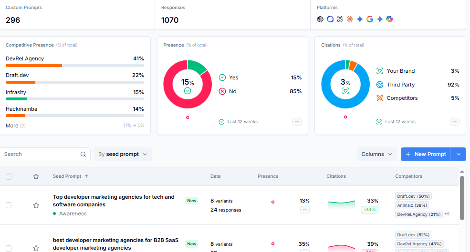Screen dimensions: 470x252
Task: Click the search magnifier icon
Action: coord(83,155)
